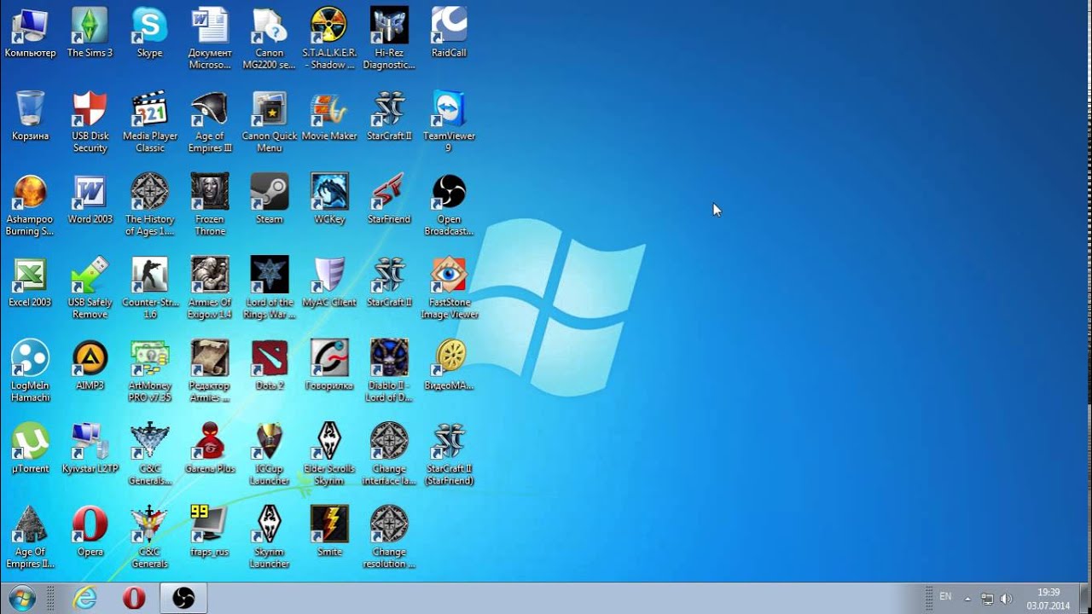Screen dimensions: 1092x614
Task: Select the Компьютер desktop icon
Action: (30, 34)
